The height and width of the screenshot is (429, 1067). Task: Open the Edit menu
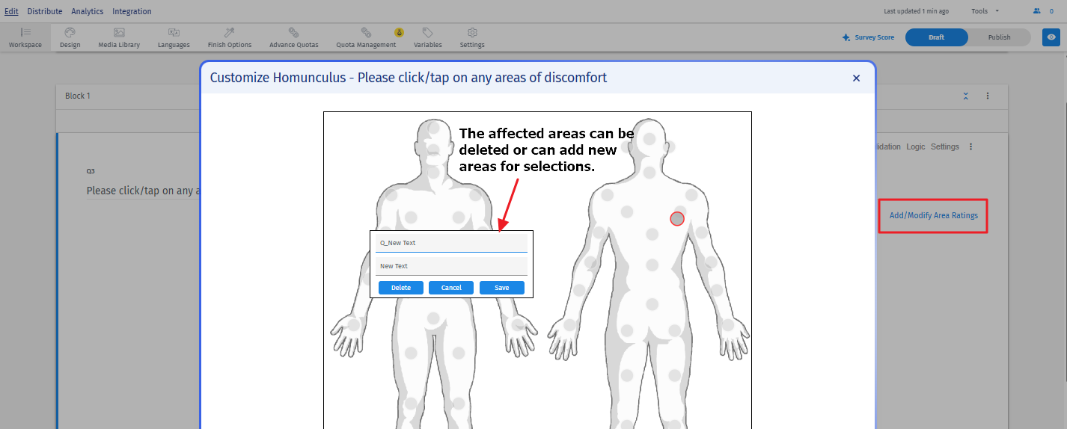point(11,11)
